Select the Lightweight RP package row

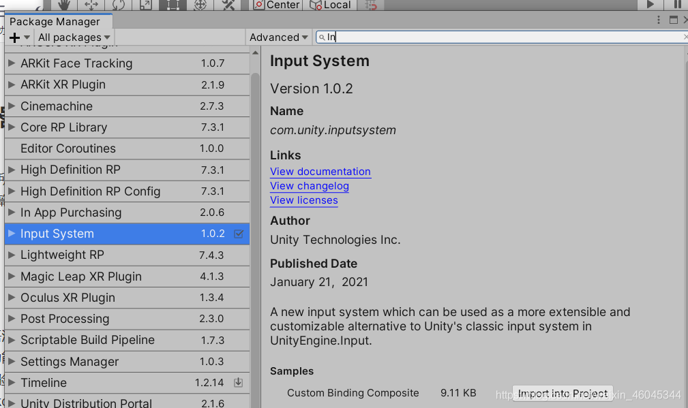[x=128, y=255]
